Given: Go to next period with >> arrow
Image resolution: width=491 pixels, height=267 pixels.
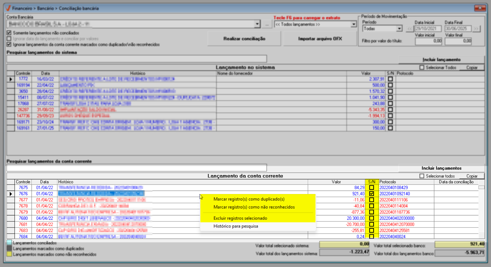Looking at the screenshot, I should 476,29.
